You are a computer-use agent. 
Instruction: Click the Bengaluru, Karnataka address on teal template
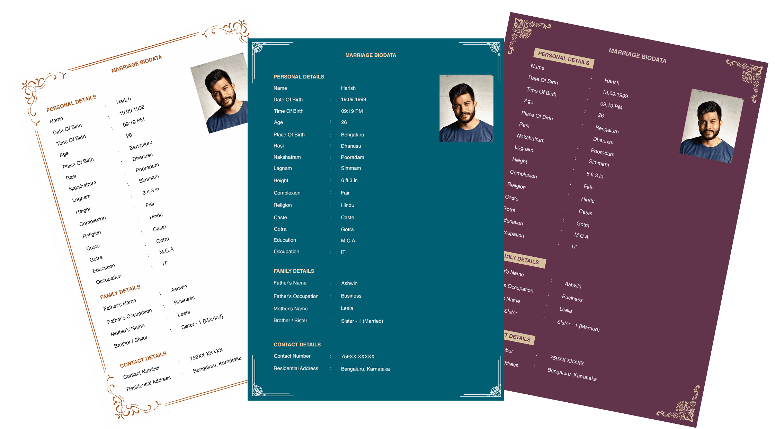tap(364, 369)
